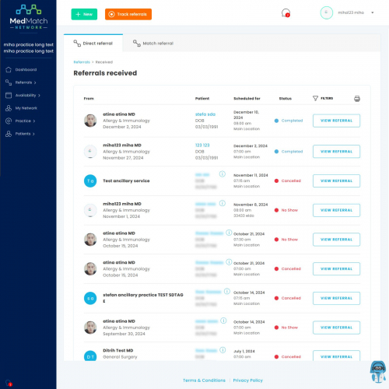
Task: Go to Dashboard in the sidebar
Action: [26, 69]
